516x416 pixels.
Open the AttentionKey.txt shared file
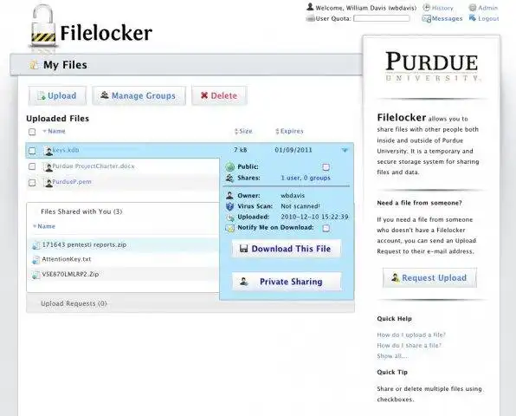(x=66, y=259)
